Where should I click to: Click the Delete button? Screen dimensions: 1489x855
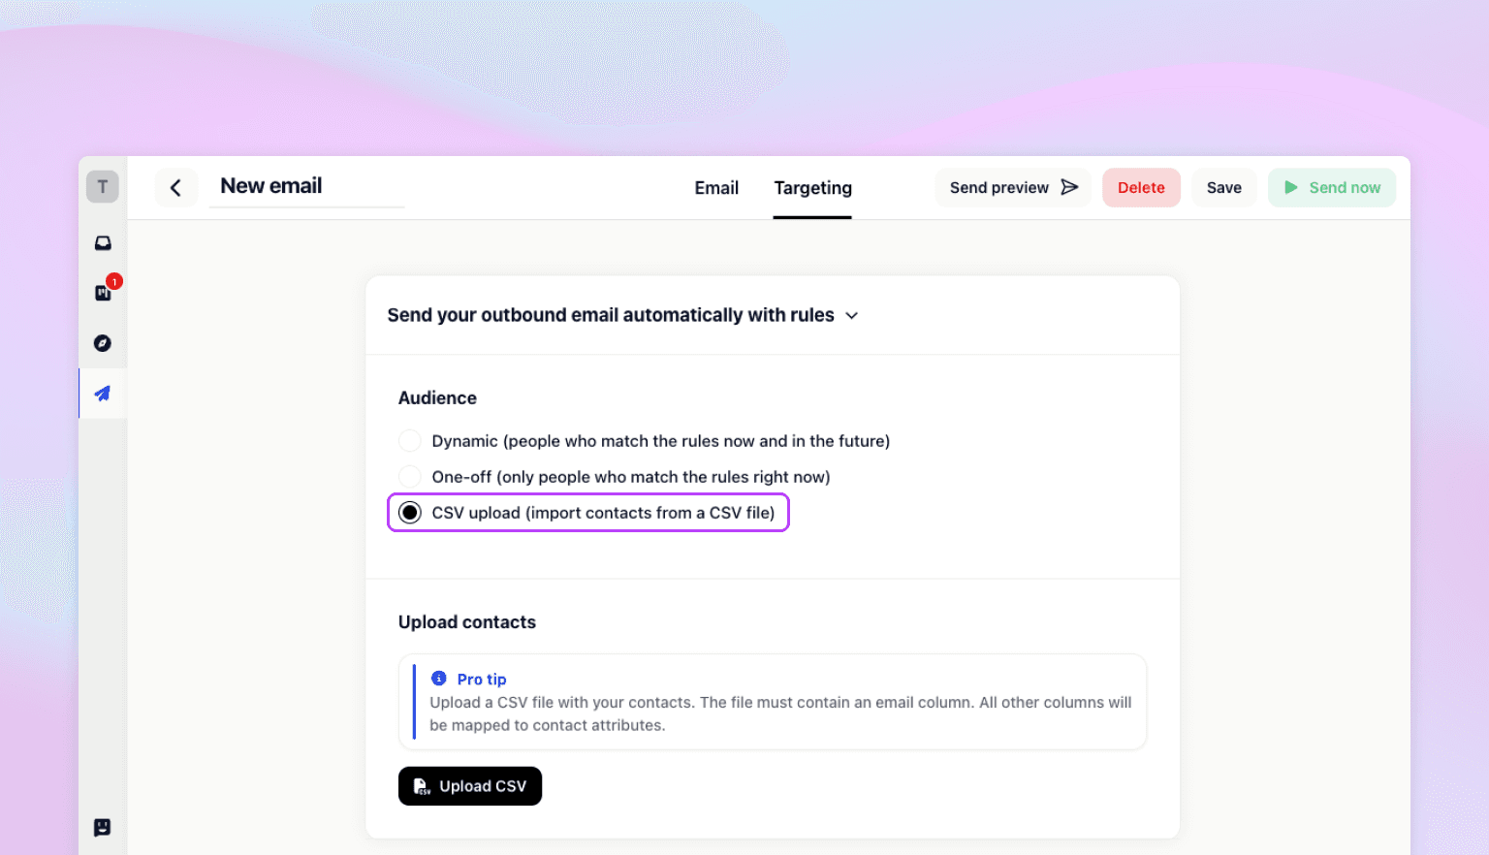(x=1141, y=187)
